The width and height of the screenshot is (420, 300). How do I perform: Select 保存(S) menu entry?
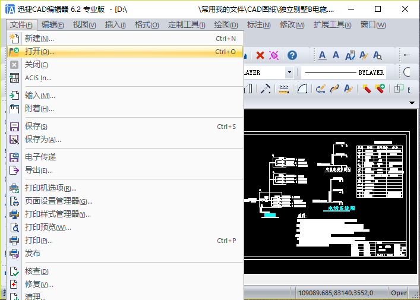125,126
